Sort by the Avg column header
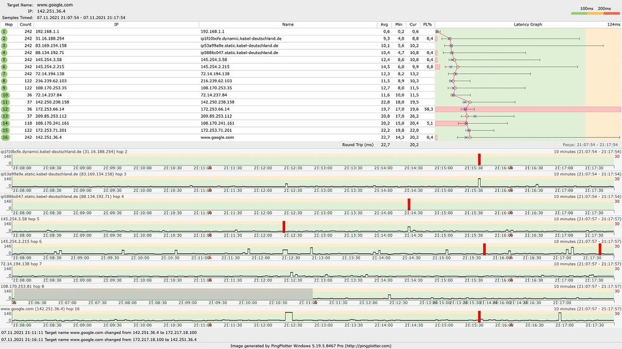The width and height of the screenshot is (622, 349). [x=384, y=24]
